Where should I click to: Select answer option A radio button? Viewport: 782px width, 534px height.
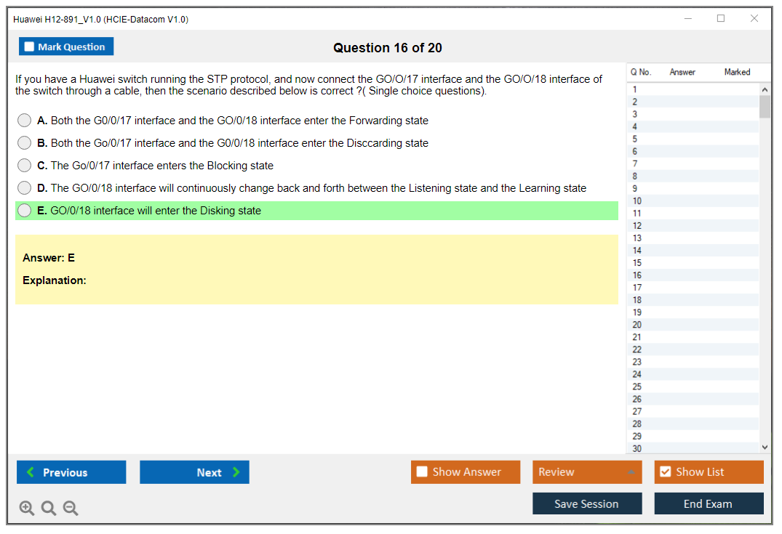coord(25,121)
